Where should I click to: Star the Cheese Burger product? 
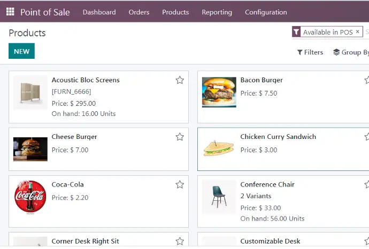(x=180, y=137)
